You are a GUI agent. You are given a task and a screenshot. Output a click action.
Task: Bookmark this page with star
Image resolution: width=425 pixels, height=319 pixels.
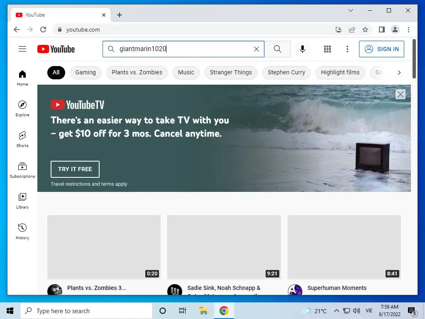point(365,29)
